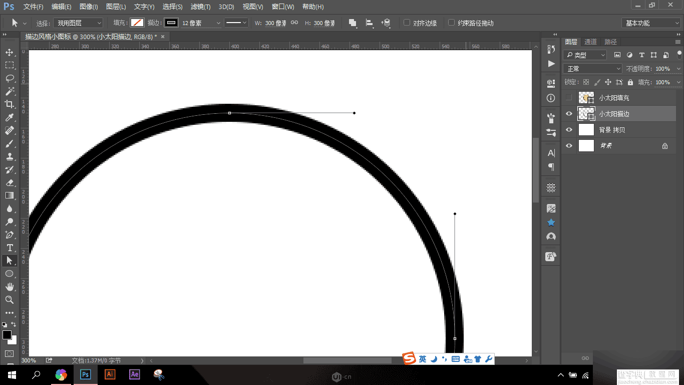Select the History Brush tool
Viewport: 684px width, 385px height.
(9, 169)
